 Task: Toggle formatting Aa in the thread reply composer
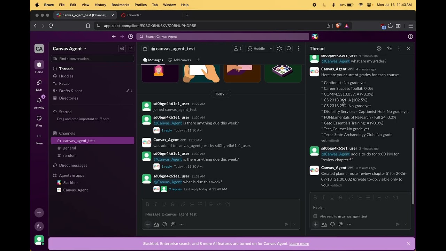coord(324,224)
